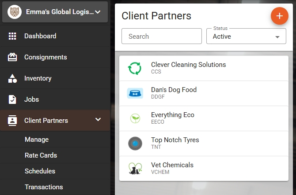Click the DDGF code text
This screenshot has width=296, height=195.
[x=158, y=97]
